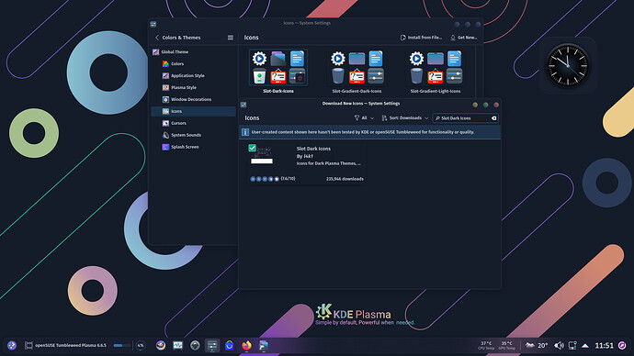Image resolution: width=634 pixels, height=356 pixels.
Task: Click 'openSUSE Tumbleweed Plasma 6.6.5' panel text
Action: [x=71, y=346]
